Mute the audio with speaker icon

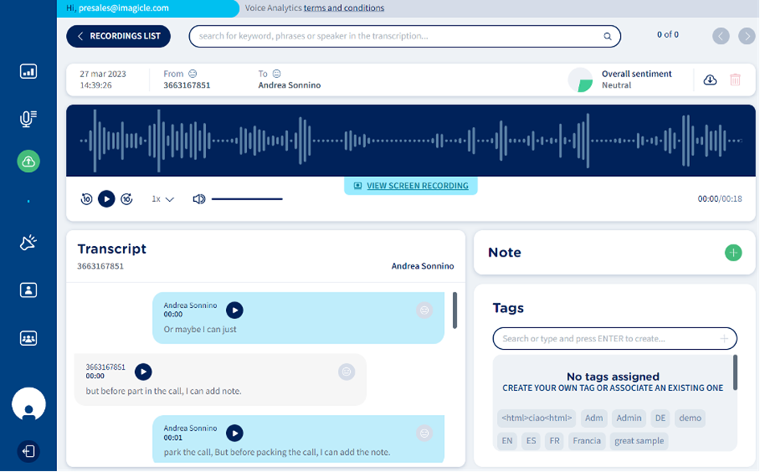coord(199,199)
